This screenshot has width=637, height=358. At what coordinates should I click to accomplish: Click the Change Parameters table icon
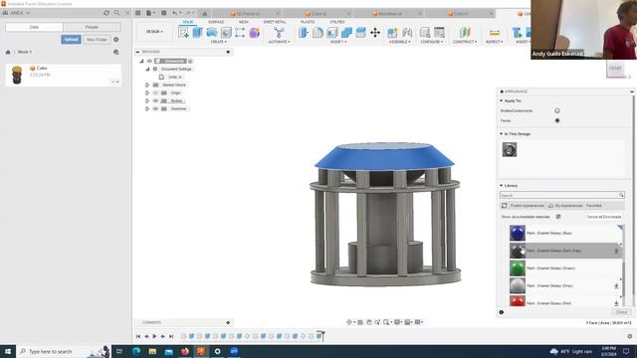tap(439, 33)
